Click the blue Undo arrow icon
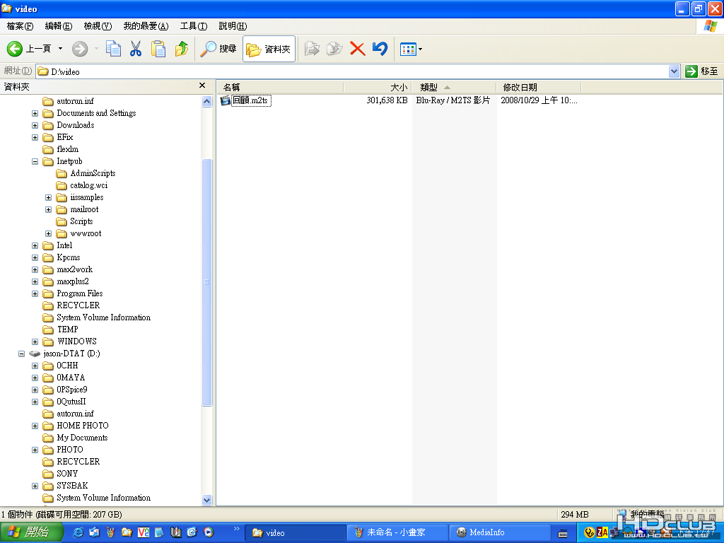Image resolution: width=724 pixels, height=543 pixels. click(380, 49)
